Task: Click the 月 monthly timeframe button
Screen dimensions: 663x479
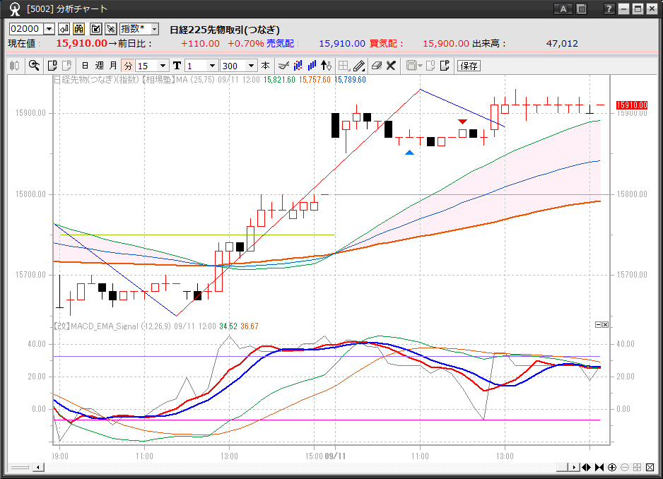Action: [113, 66]
